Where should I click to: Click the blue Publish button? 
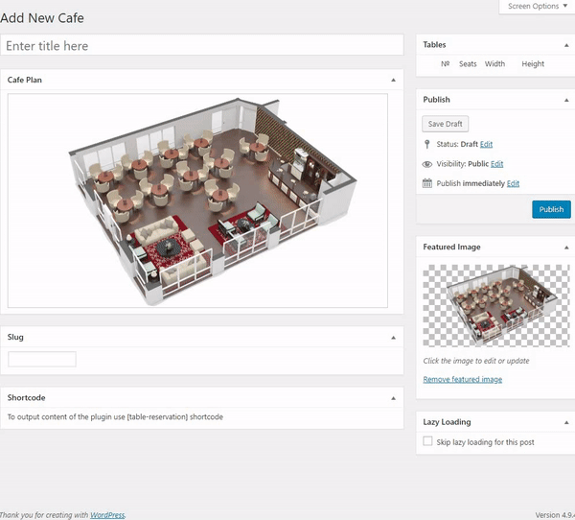coord(551,209)
